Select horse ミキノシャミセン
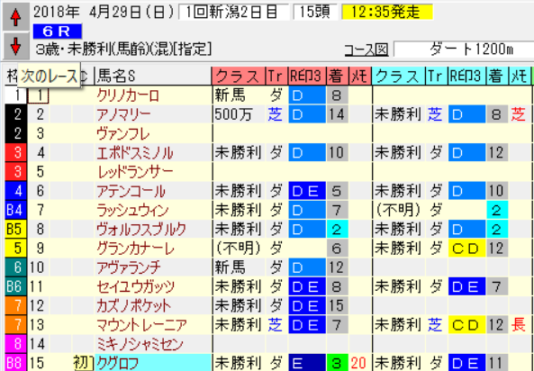The height and width of the screenshot is (371, 534). click(x=140, y=343)
